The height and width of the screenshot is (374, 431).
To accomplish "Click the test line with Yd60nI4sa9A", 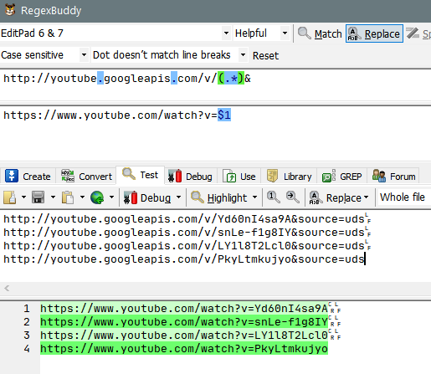I will coord(184,219).
